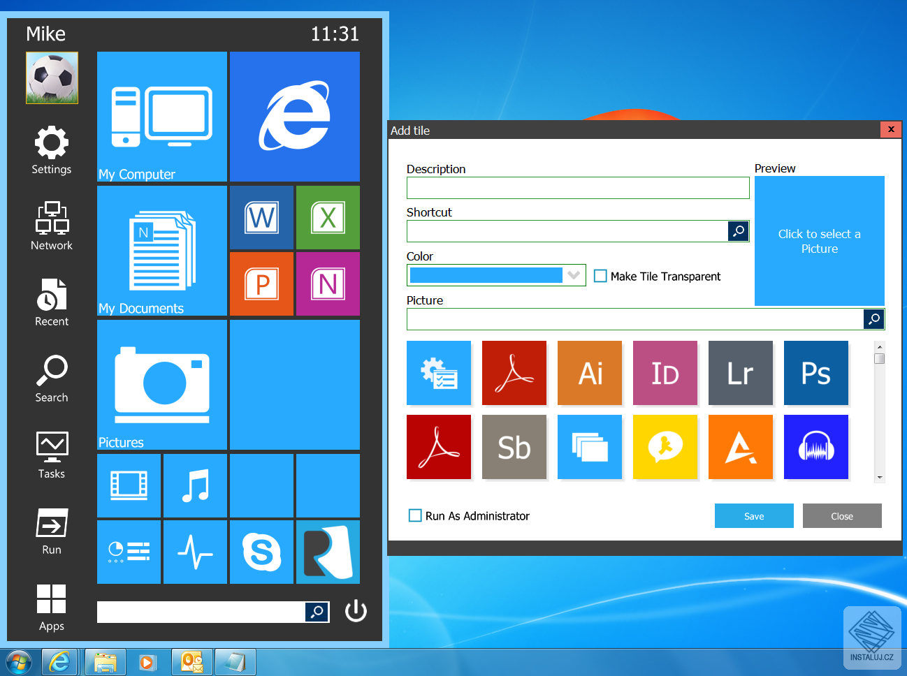
Task: Click the Skype tile in the start menu
Action: pyautogui.click(x=261, y=552)
